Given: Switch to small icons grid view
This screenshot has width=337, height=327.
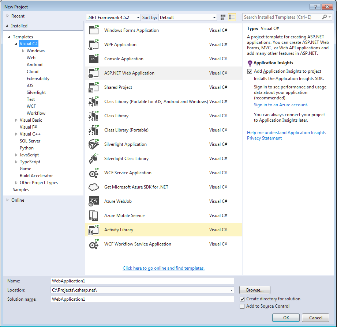Looking at the screenshot, I should (x=223, y=17).
